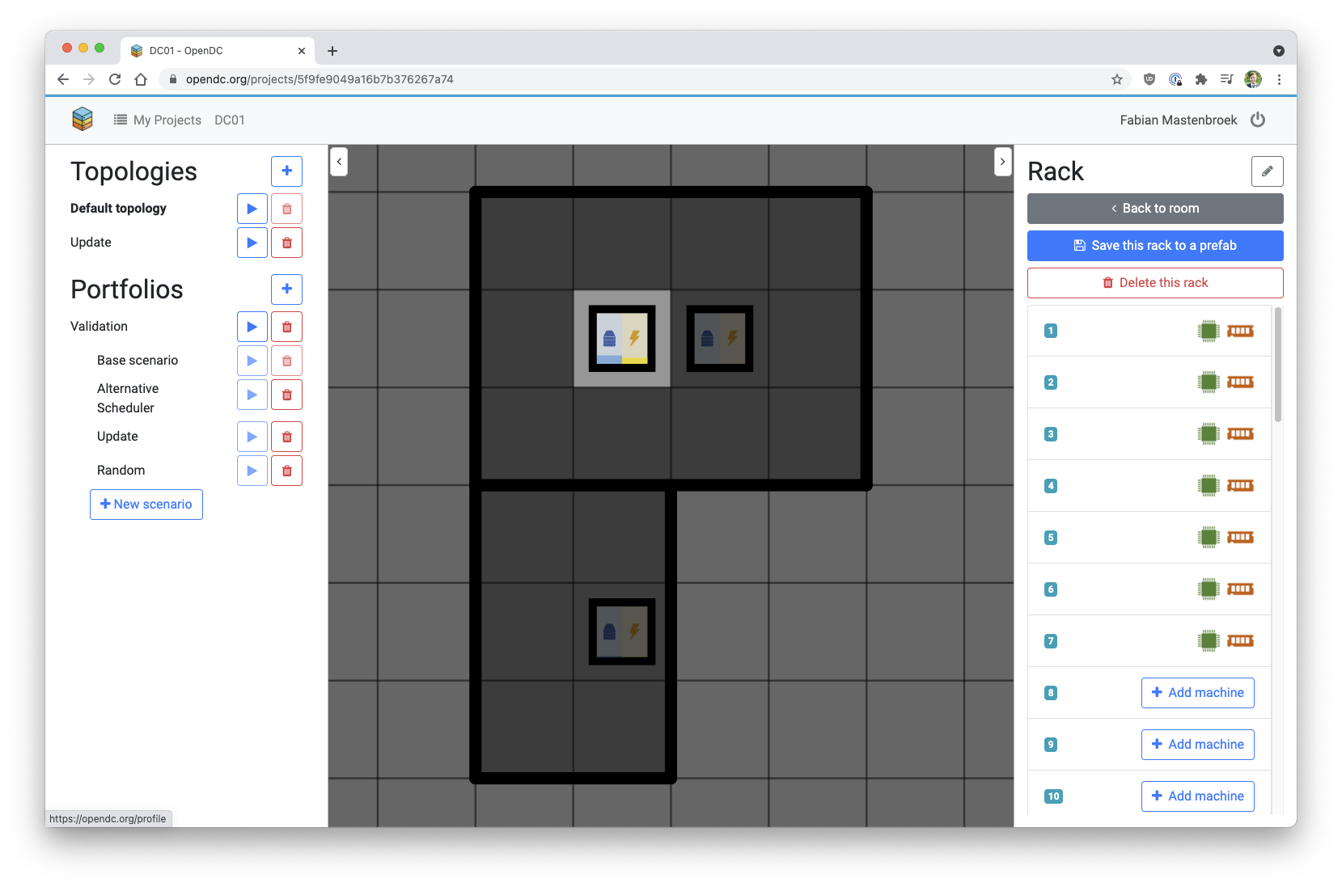Screen dimensions: 1342x887
Task: Add machine in rack slot 8
Action: 1197,693
